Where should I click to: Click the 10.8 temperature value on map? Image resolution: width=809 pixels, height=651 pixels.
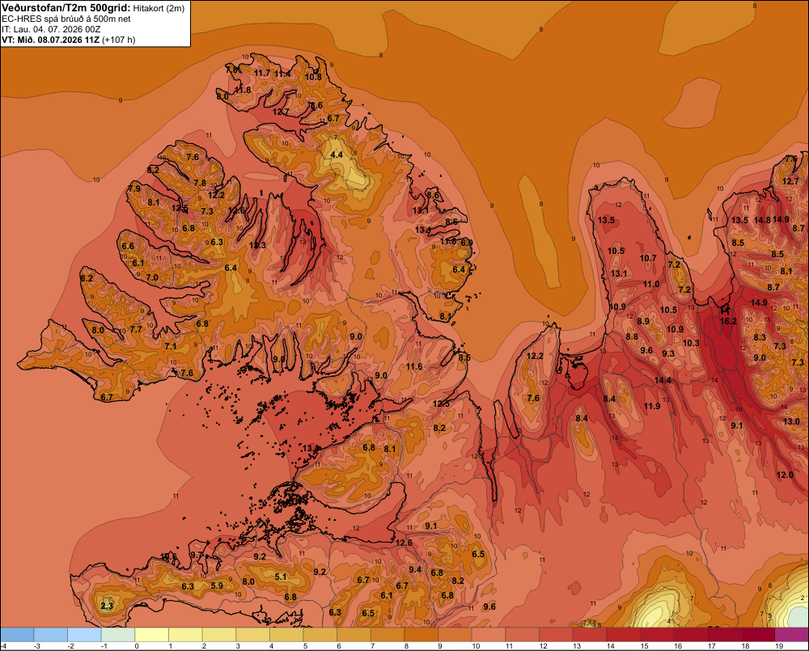coord(313,78)
